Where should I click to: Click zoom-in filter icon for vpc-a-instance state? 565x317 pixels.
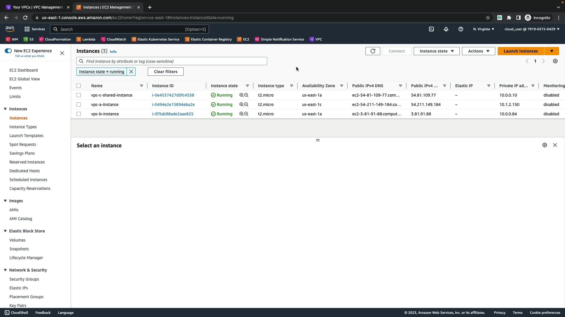click(x=241, y=104)
